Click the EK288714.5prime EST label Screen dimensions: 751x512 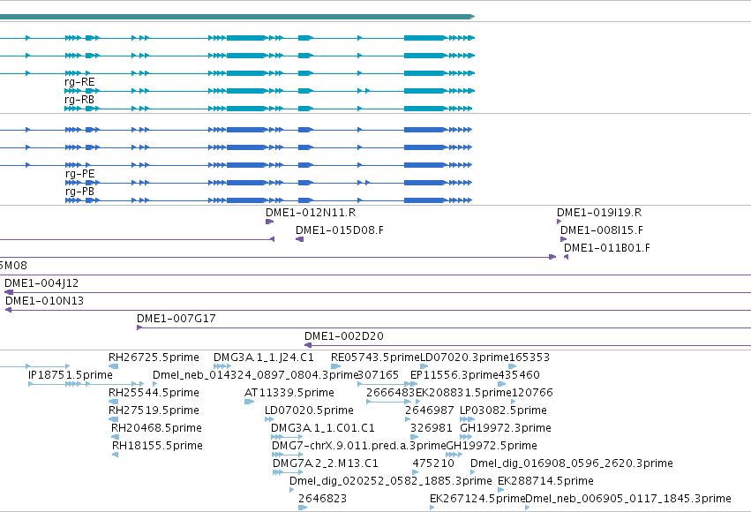[x=545, y=481]
